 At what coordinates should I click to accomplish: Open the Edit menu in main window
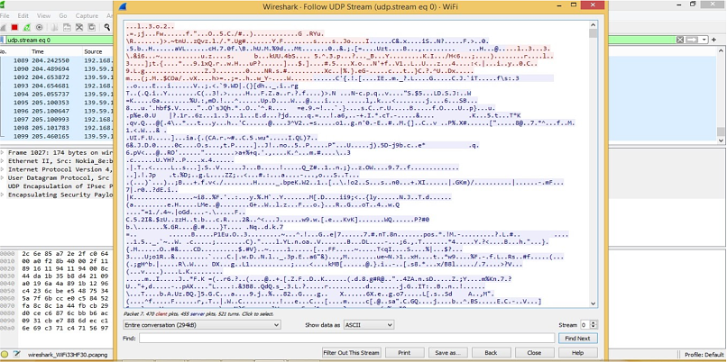[23, 15]
